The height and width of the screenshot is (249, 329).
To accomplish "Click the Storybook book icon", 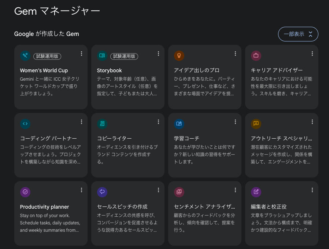I will (x=102, y=56).
